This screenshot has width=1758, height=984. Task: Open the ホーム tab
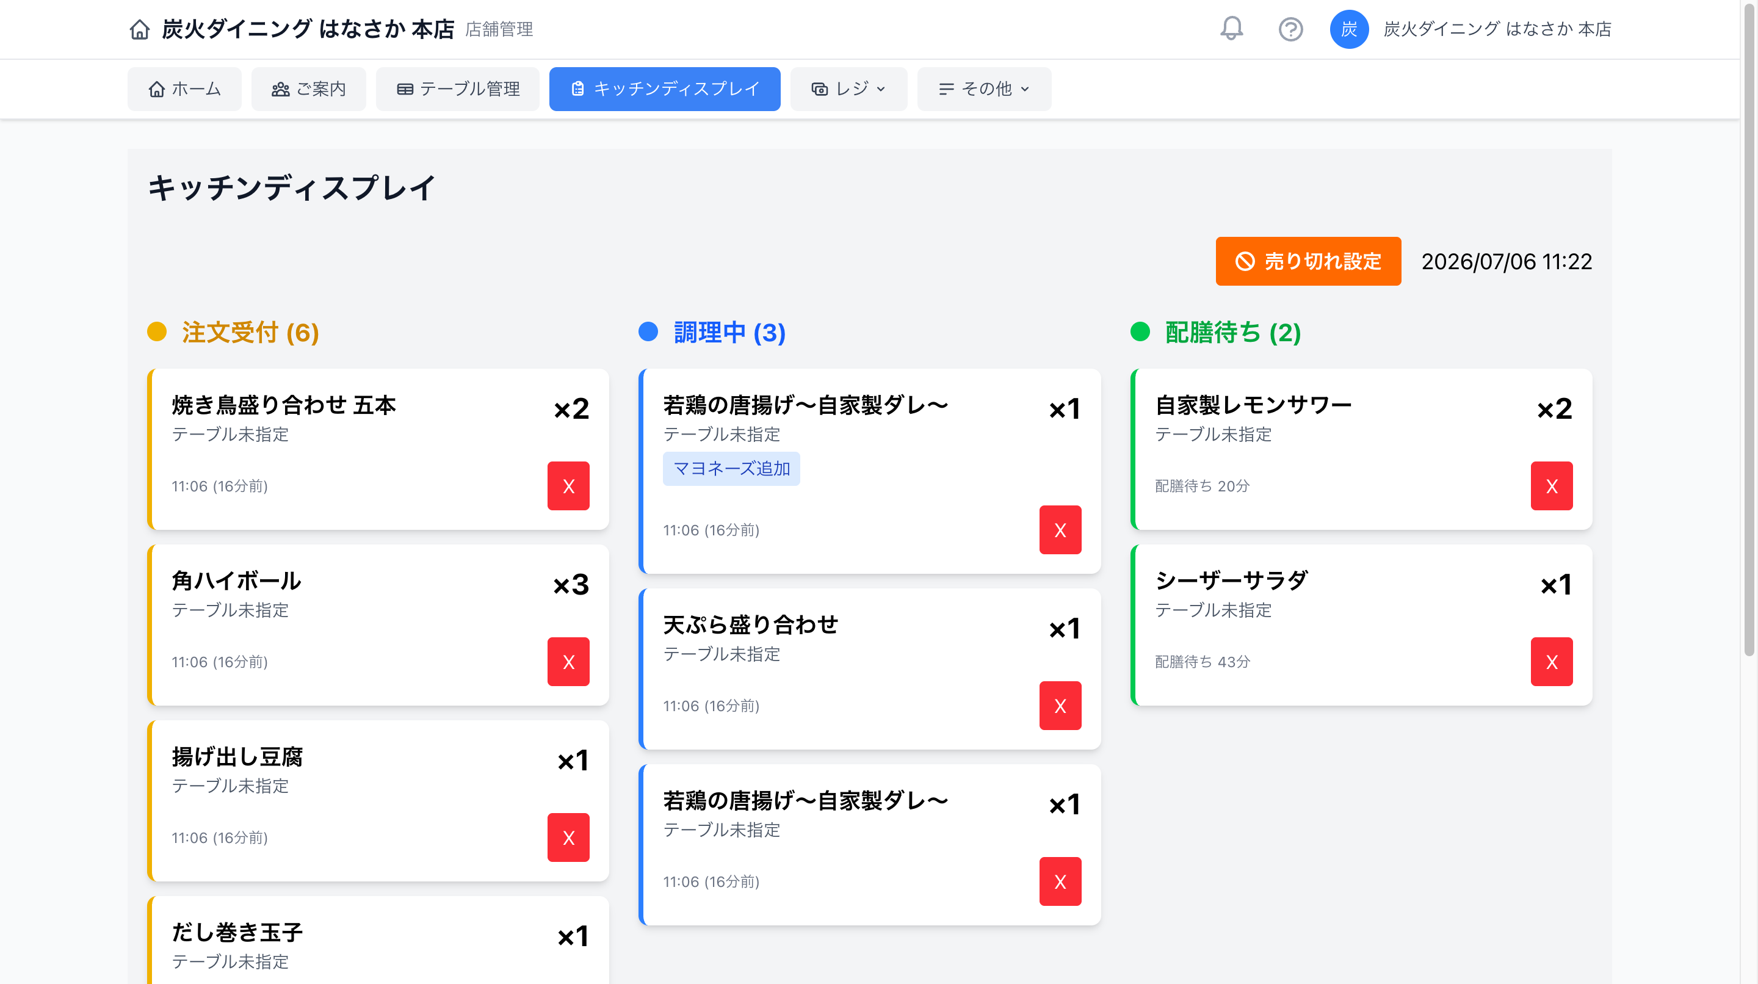184,89
